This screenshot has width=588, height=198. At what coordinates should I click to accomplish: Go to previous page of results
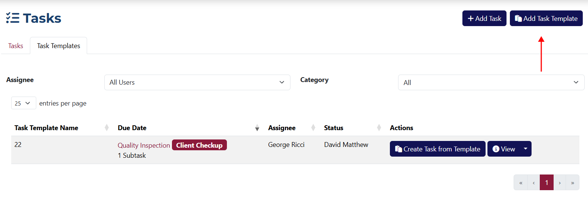click(533, 183)
